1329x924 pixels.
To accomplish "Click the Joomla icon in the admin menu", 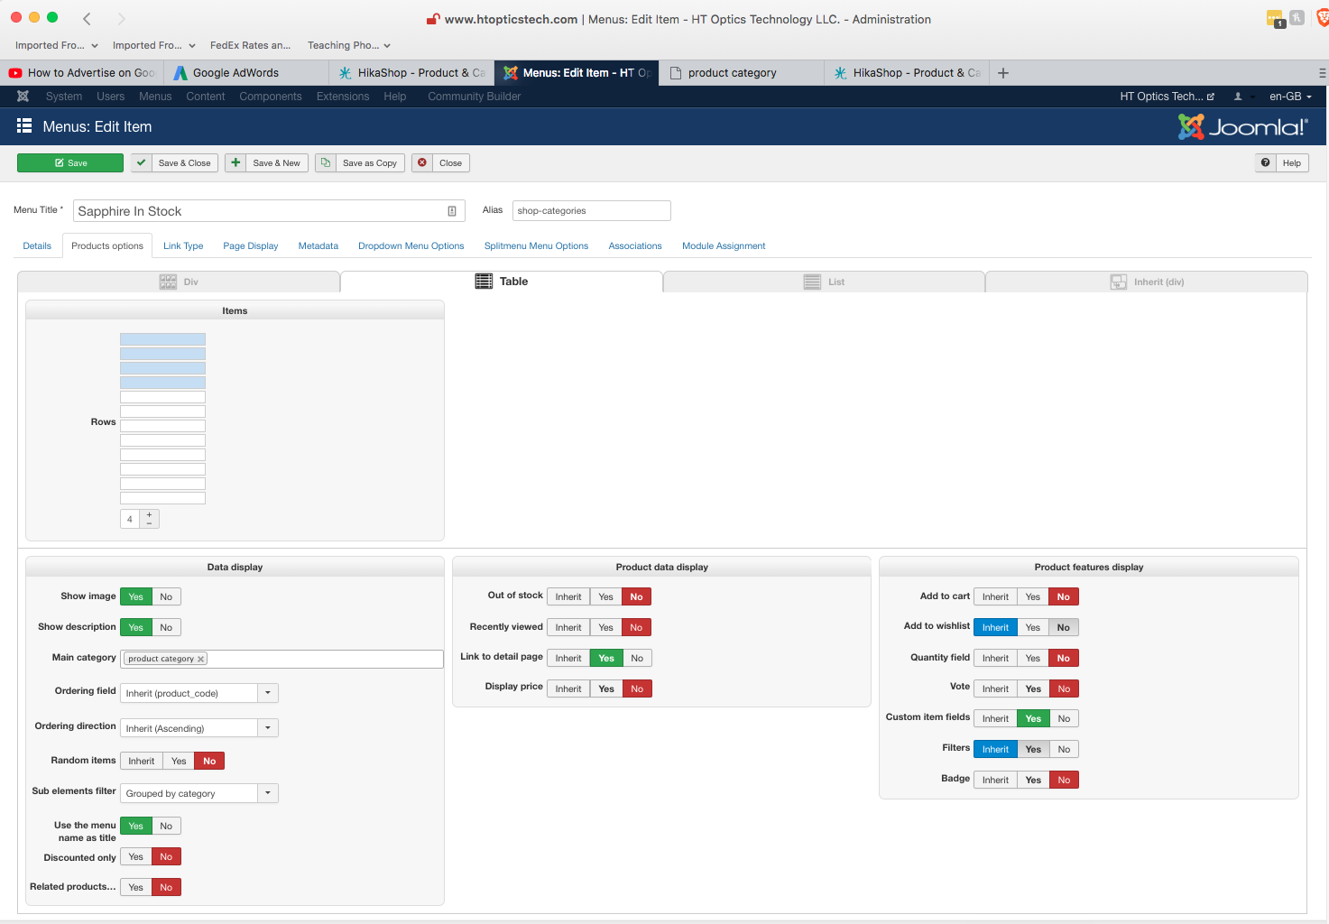I will [x=23, y=97].
